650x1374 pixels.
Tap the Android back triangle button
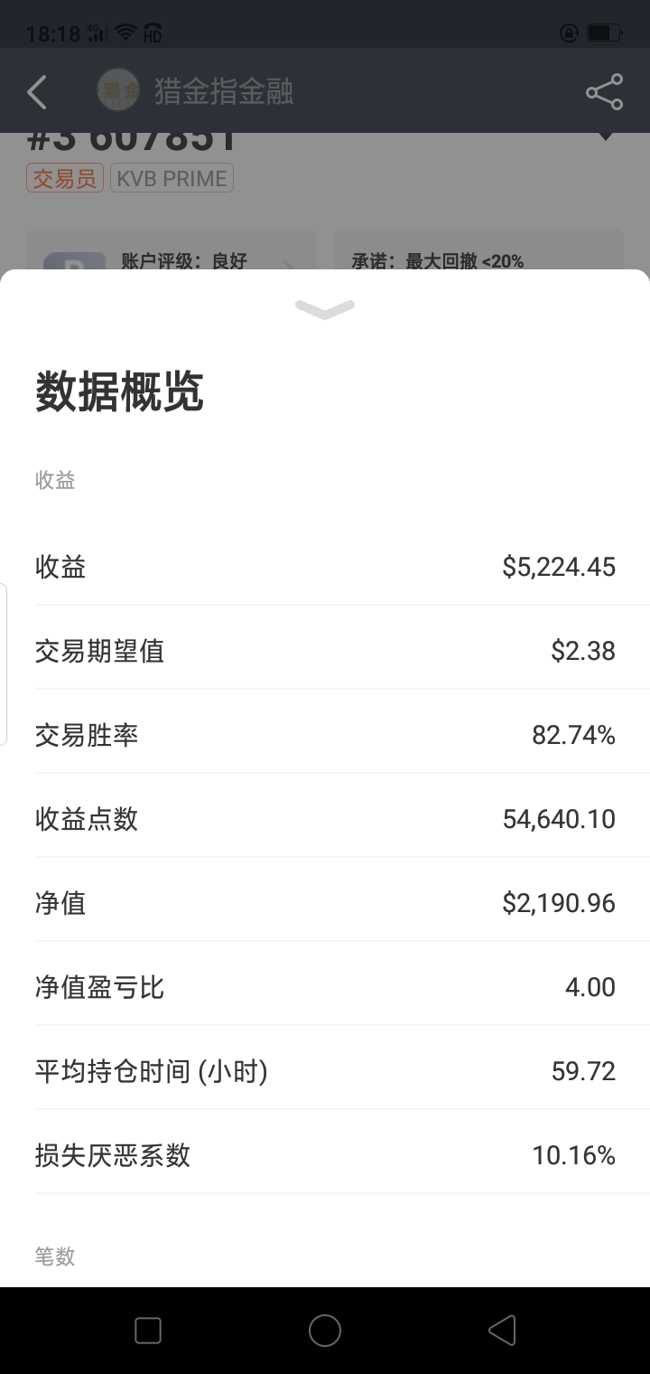(502, 1331)
